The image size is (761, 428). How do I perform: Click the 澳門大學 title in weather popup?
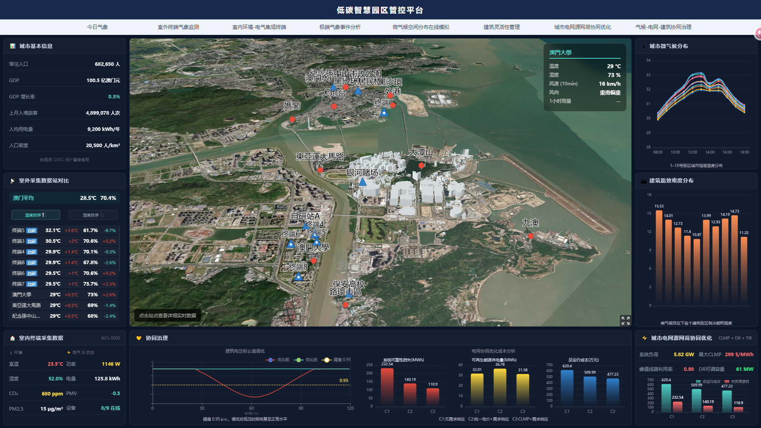[x=560, y=52]
